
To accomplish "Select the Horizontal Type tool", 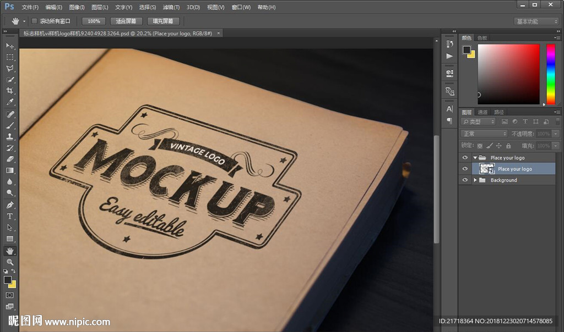I will click(10, 216).
